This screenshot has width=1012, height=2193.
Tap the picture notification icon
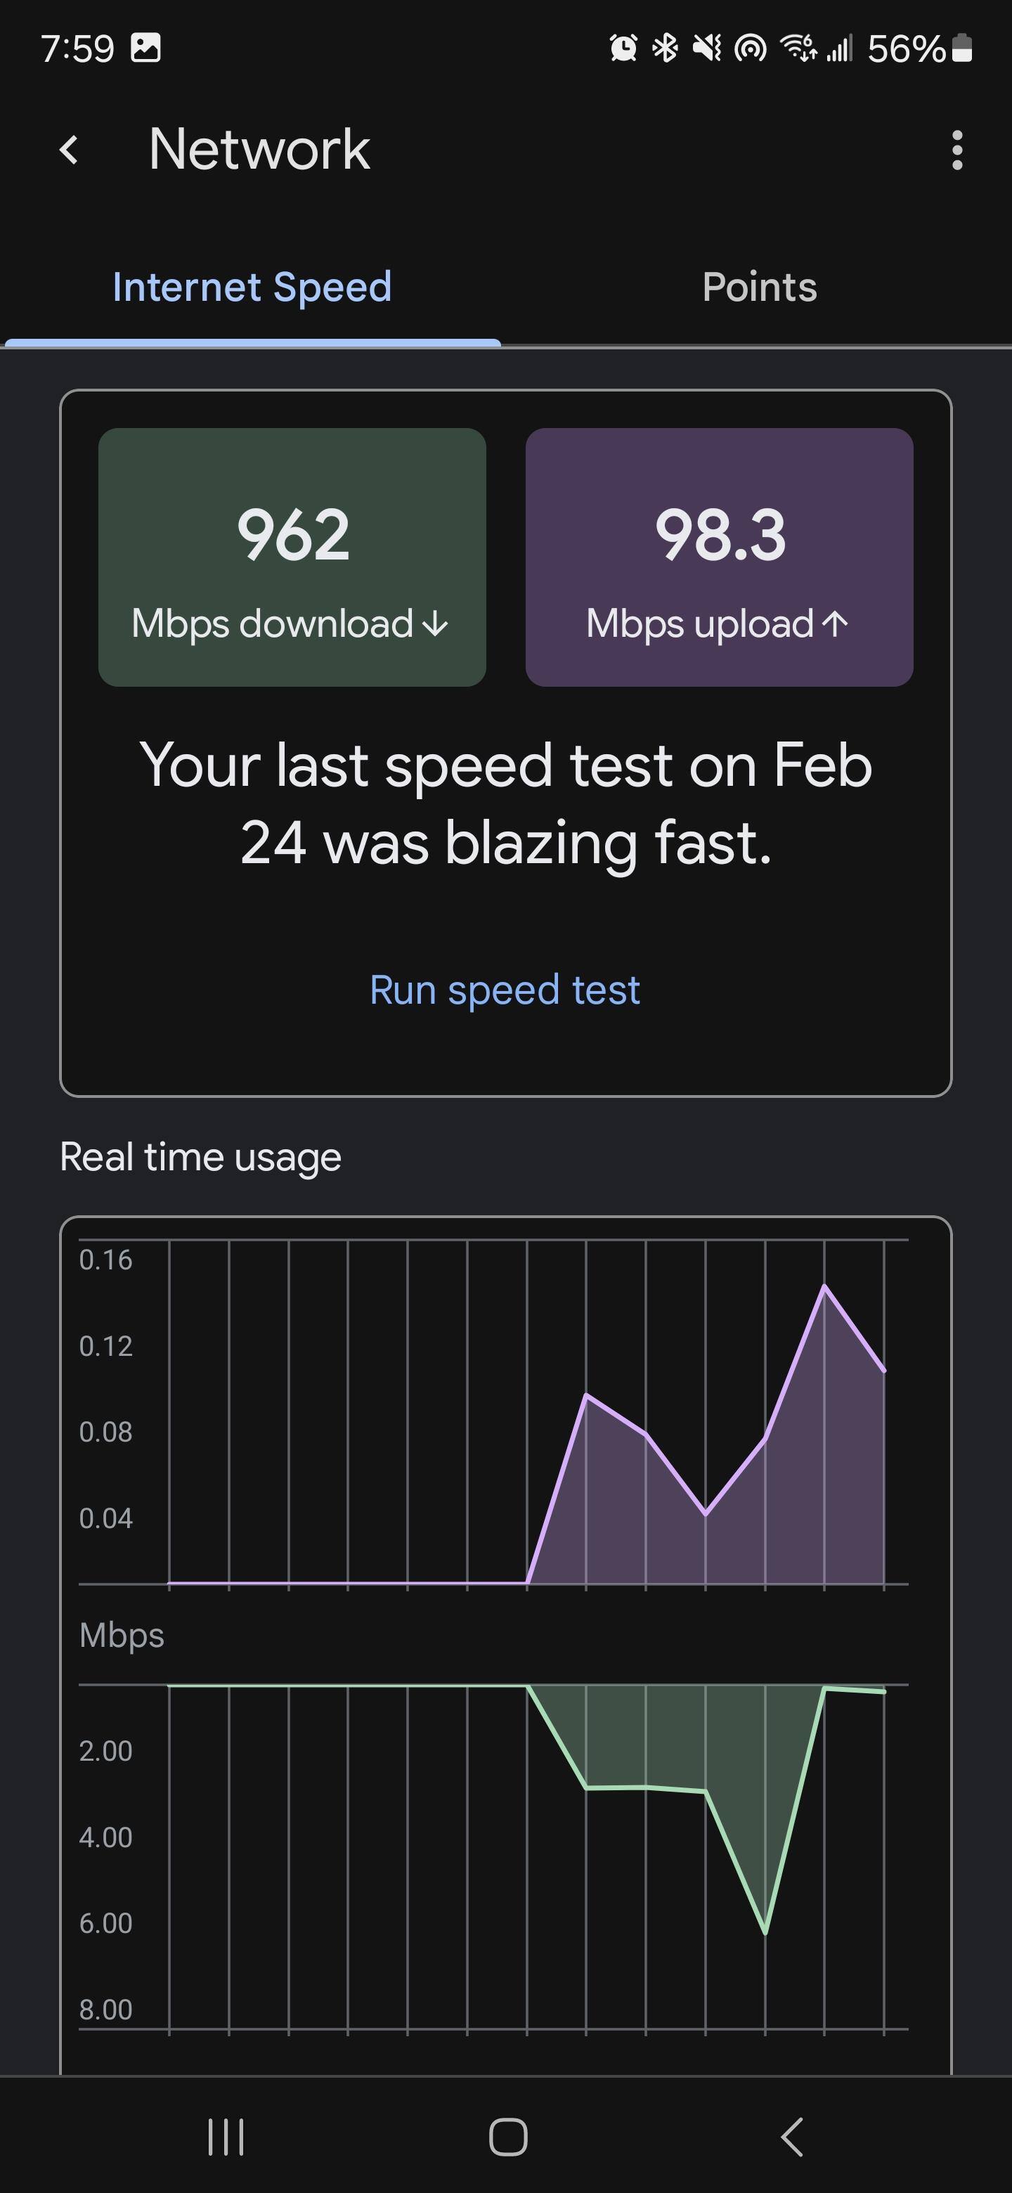click(145, 48)
